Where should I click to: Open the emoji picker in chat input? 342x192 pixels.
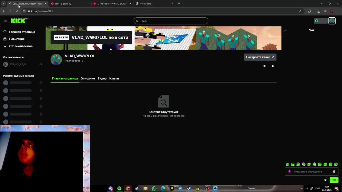(x=334, y=171)
